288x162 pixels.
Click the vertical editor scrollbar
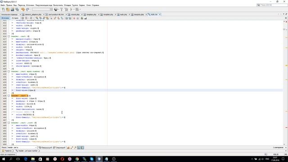[284, 83]
